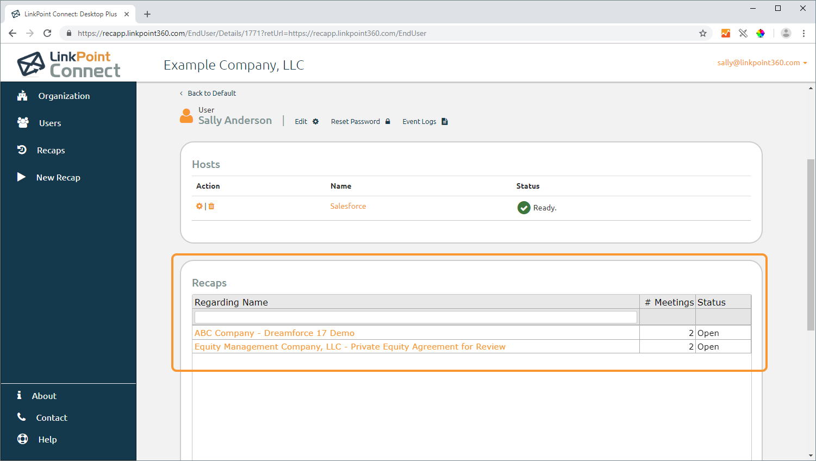This screenshot has width=816, height=461.
Task: Open the Organization sidebar section
Action: [x=64, y=96]
